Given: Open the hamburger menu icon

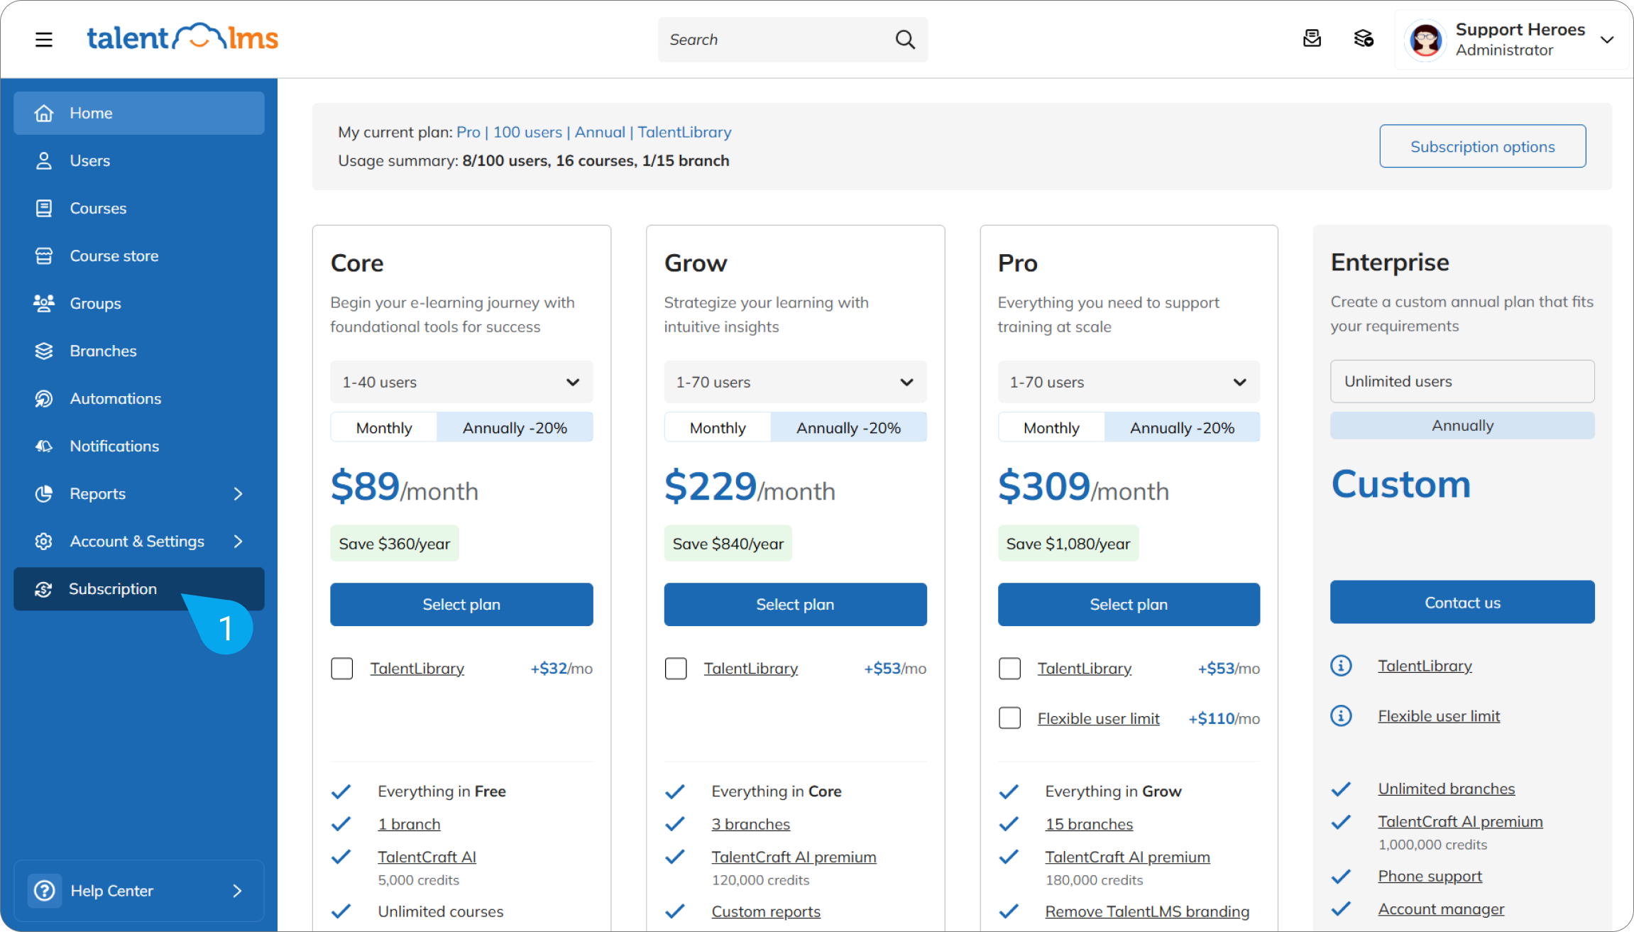Looking at the screenshot, I should tap(44, 39).
